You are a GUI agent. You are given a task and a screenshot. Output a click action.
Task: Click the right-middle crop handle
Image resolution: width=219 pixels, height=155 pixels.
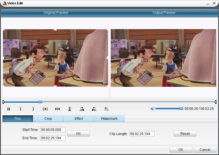(108, 58)
